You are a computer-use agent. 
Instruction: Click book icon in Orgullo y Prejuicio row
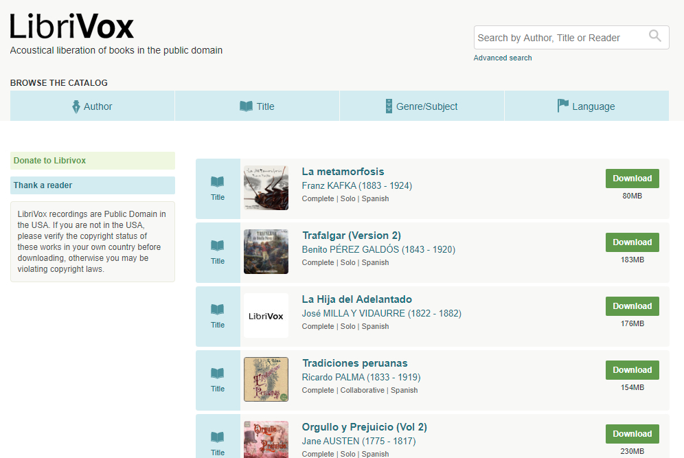click(x=217, y=437)
